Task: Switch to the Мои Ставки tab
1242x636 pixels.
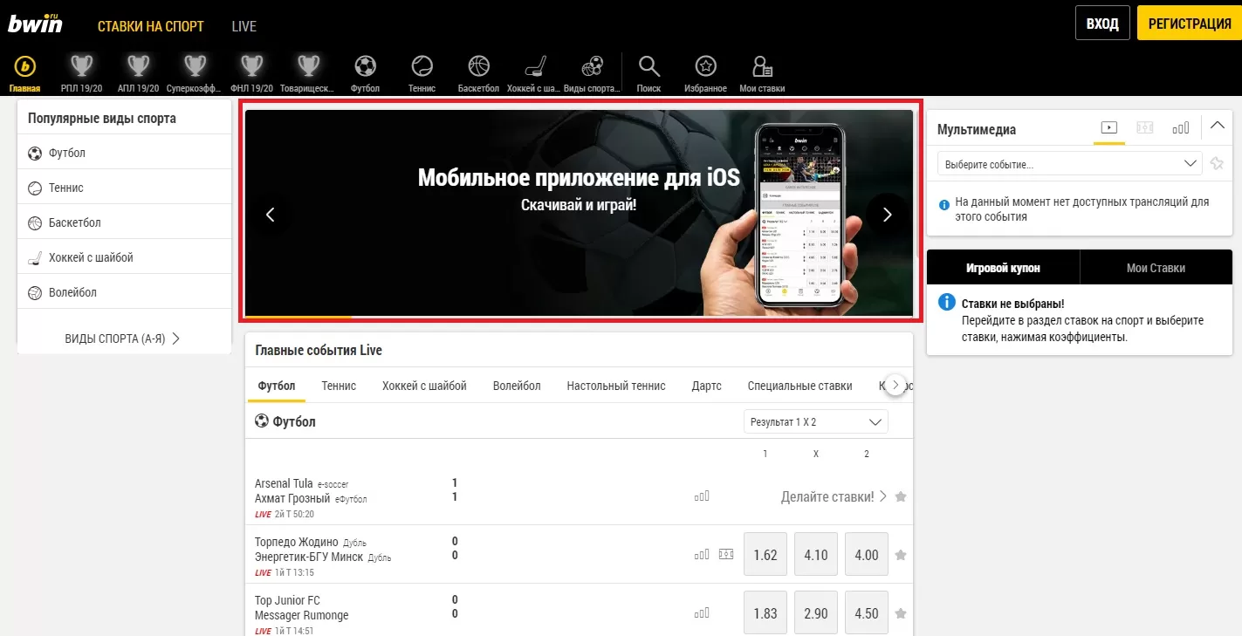Action: pos(1156,268)
